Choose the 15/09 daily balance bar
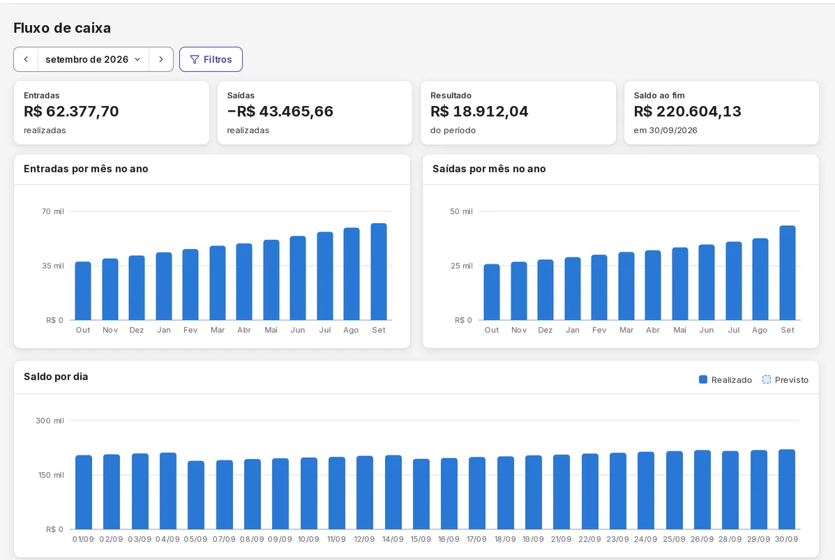 421,494
